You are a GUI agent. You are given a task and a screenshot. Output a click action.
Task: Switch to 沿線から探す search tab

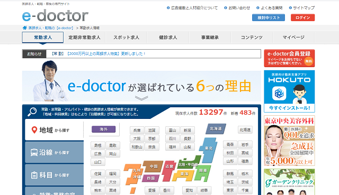click(54, 152)
